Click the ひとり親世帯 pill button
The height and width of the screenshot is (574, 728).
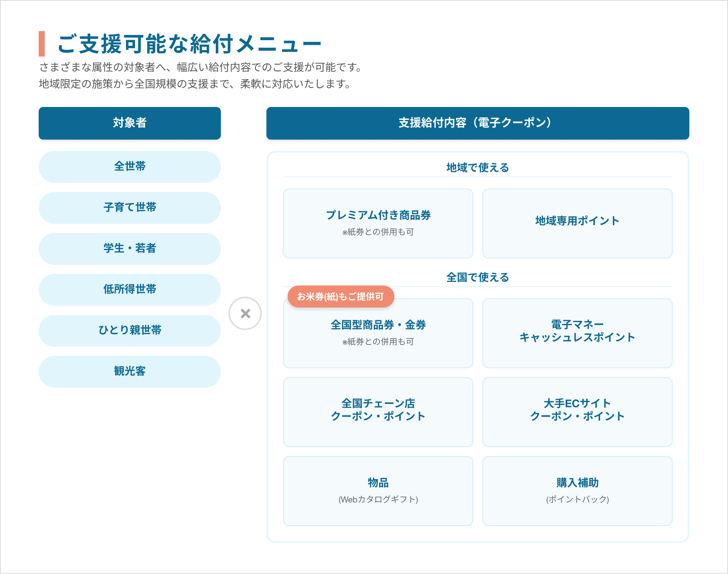pos(129,330)
